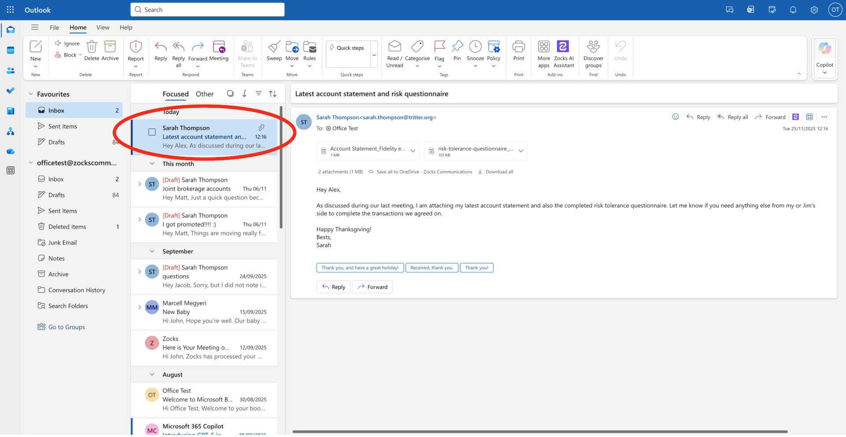Expand the Quick steps dropdown arrow

pyautogui.click(x=374, y=55)
